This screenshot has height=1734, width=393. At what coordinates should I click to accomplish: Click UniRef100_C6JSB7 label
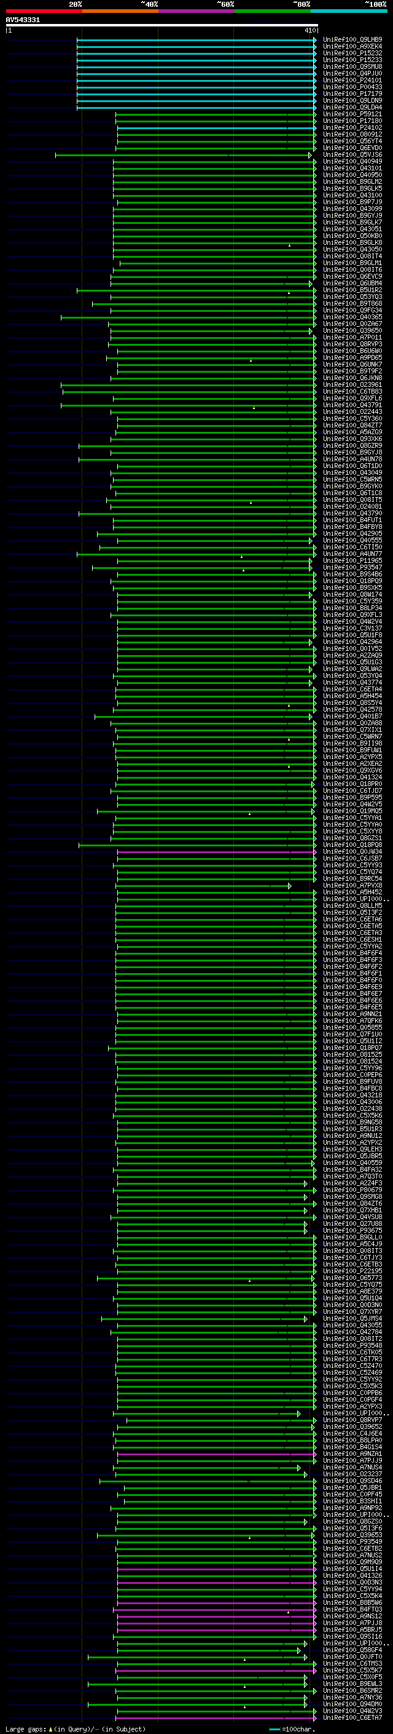[352, 859]
